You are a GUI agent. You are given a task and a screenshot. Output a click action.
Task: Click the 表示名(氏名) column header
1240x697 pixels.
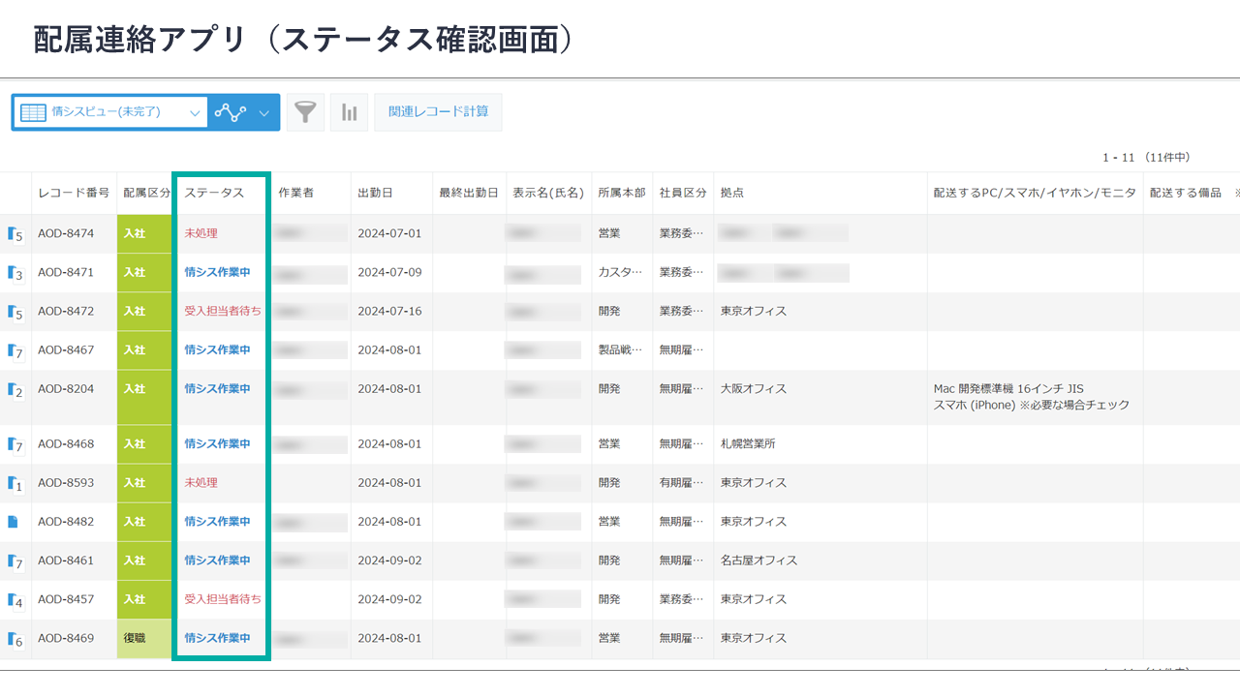(548, 194)
